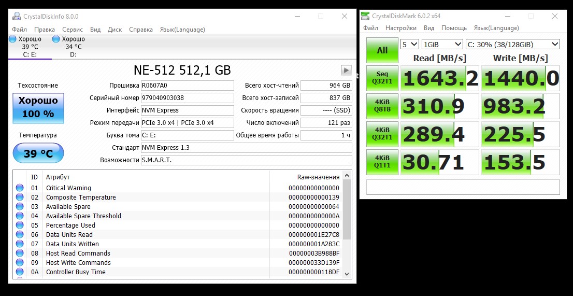
Task: Click the Seq write result 1440.0
Action: (521, 79)
